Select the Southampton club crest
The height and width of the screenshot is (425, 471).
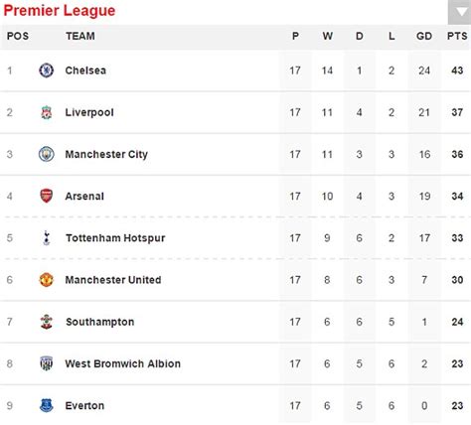click(x=47, y=322)
